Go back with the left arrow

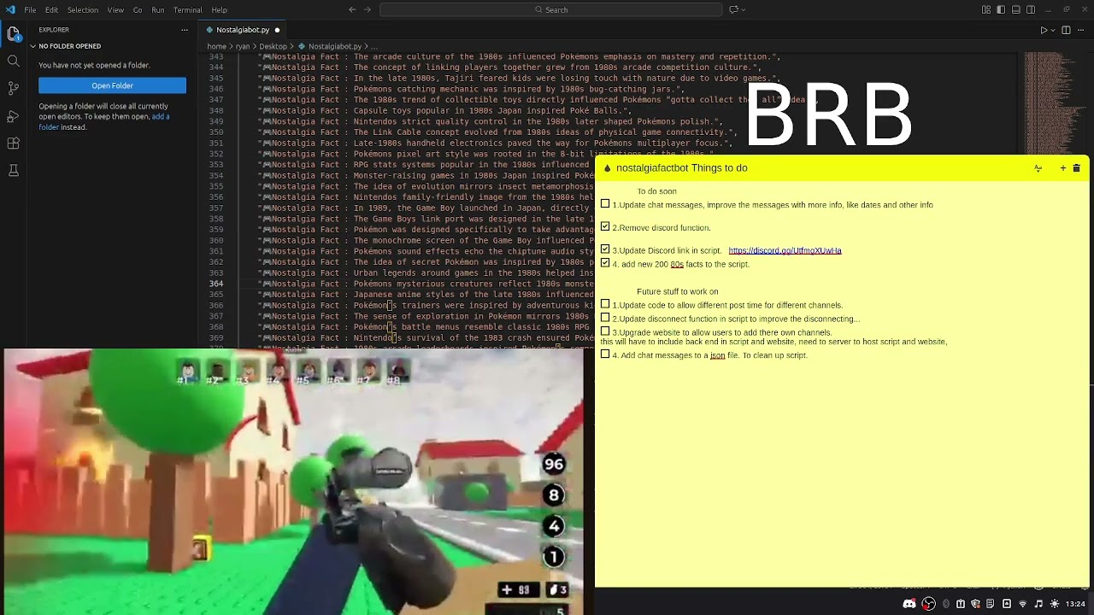coord(352,9)
